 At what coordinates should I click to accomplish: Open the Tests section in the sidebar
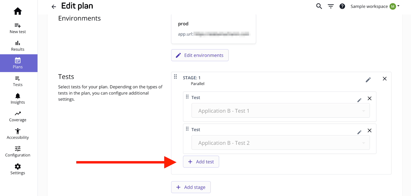(17, 81)
